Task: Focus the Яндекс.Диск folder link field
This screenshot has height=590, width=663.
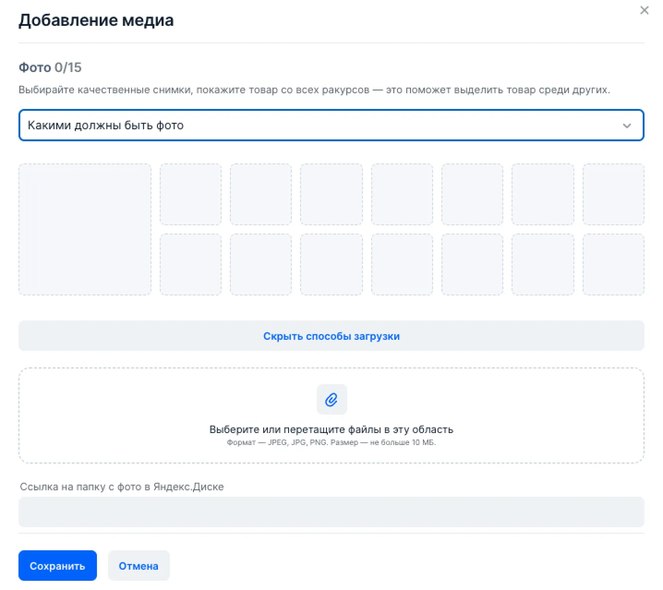Action: (x=331, y=512)
